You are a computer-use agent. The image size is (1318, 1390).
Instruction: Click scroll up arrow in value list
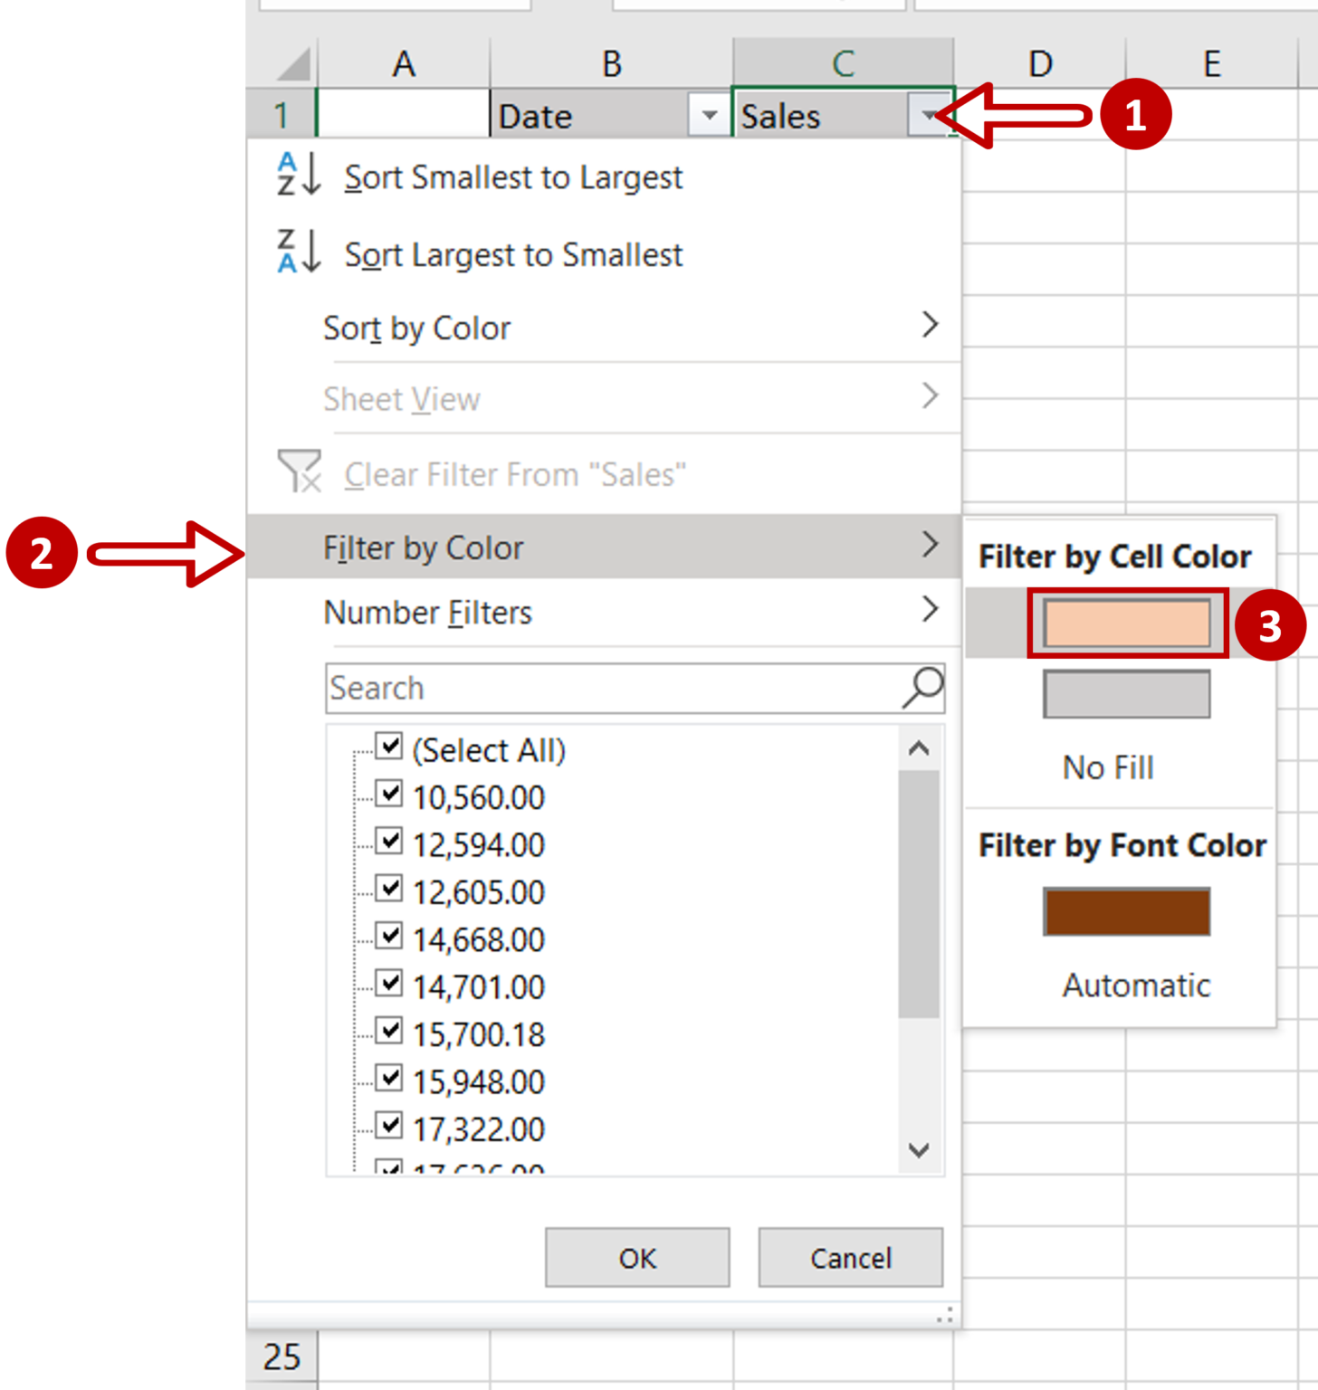pos(919,748)
